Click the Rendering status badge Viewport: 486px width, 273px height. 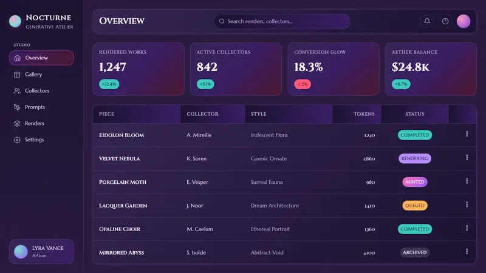click(415, 158)
